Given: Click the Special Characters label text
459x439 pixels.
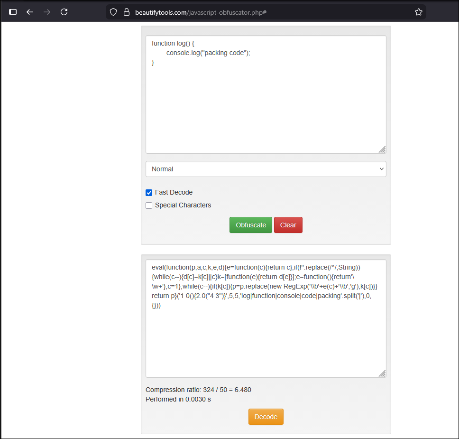Looking at the screenshot, I should click(183, 205).
